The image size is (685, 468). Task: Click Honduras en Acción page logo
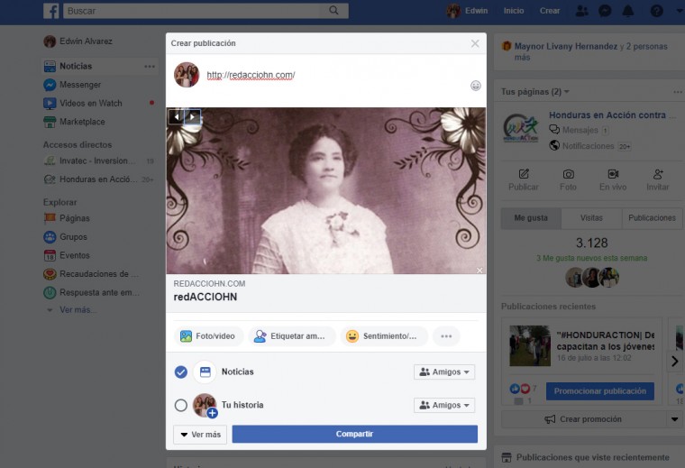tap(520, 128)
